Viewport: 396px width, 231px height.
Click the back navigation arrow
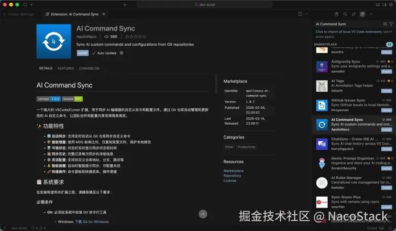tap(125, 5)
